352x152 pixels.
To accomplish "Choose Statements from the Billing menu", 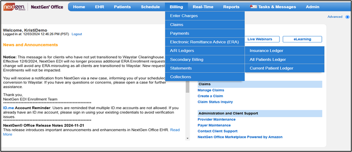I will (x=205, y=68).
